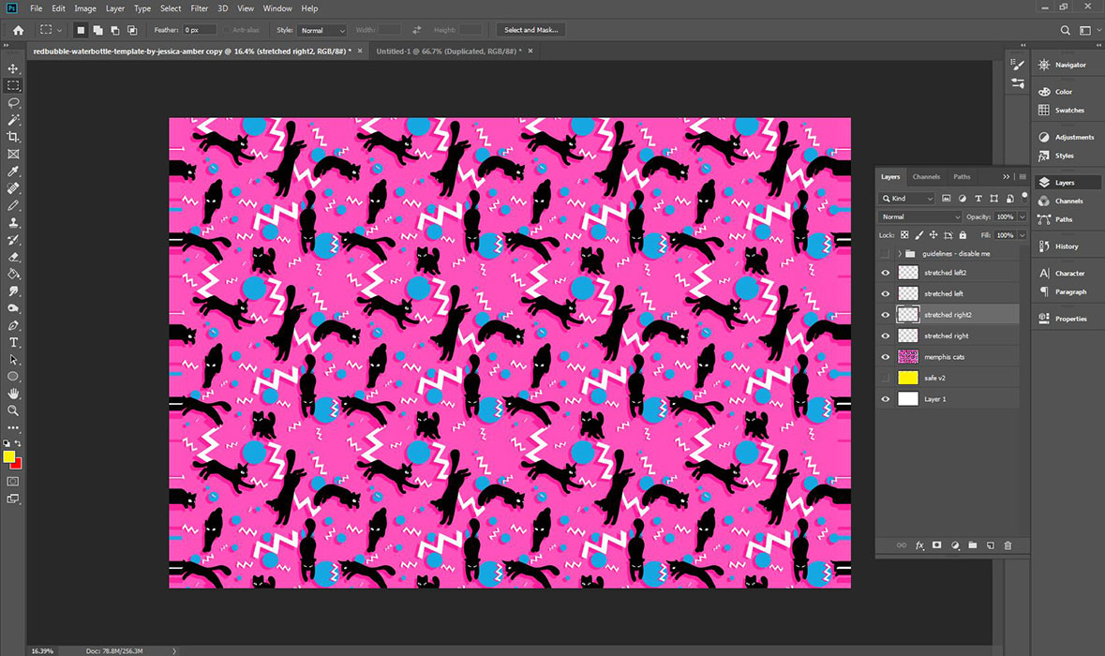Open the Opacity slider dropdown arrow
Image resolution: width=1105 pixels, height=656 pixels.
(x=1022, y=217)
